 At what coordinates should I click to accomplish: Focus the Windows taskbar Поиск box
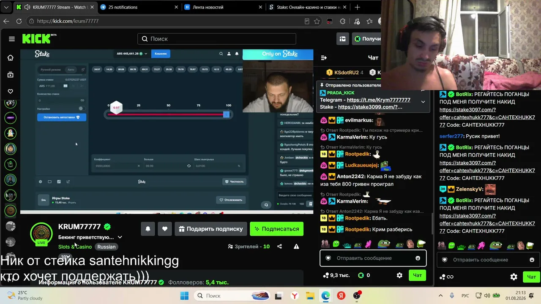tap(232, 296)
